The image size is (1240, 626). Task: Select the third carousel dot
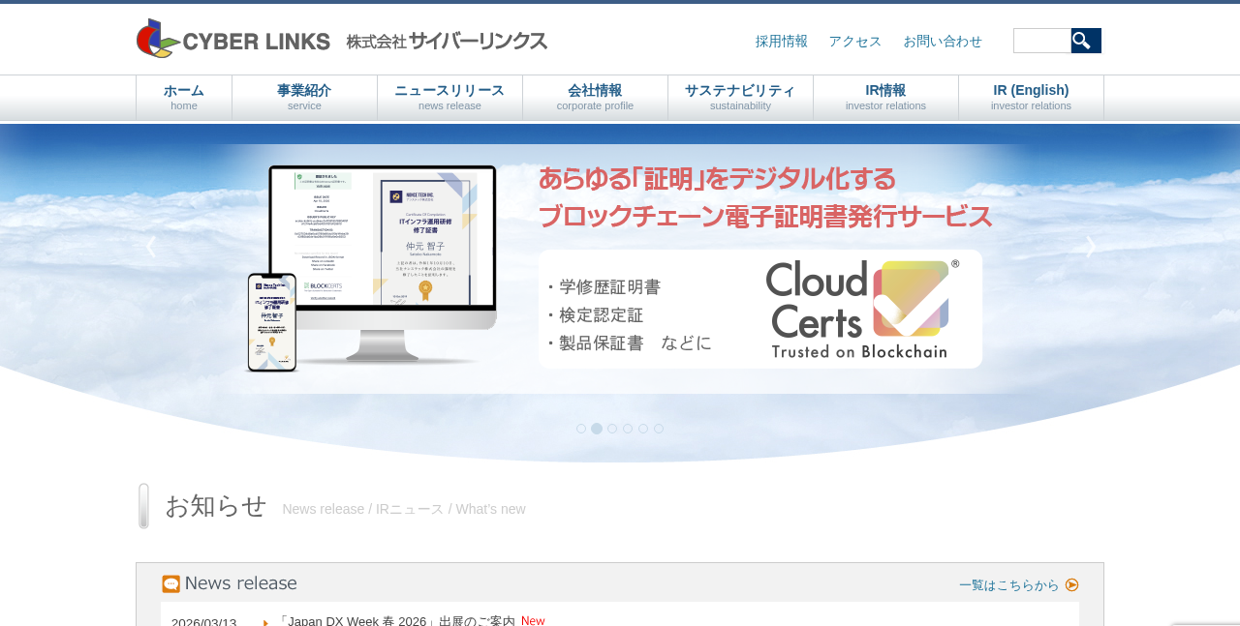pos(612,429)
